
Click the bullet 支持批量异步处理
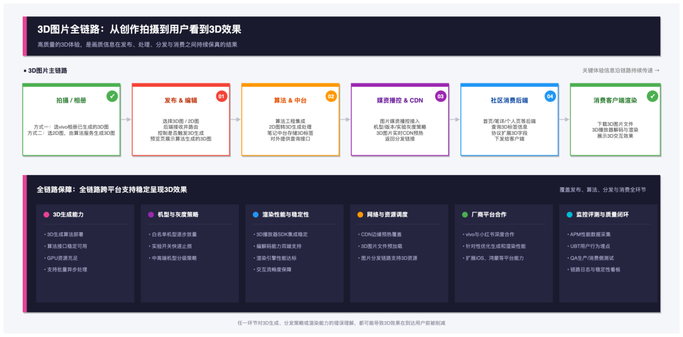[65, 269]
